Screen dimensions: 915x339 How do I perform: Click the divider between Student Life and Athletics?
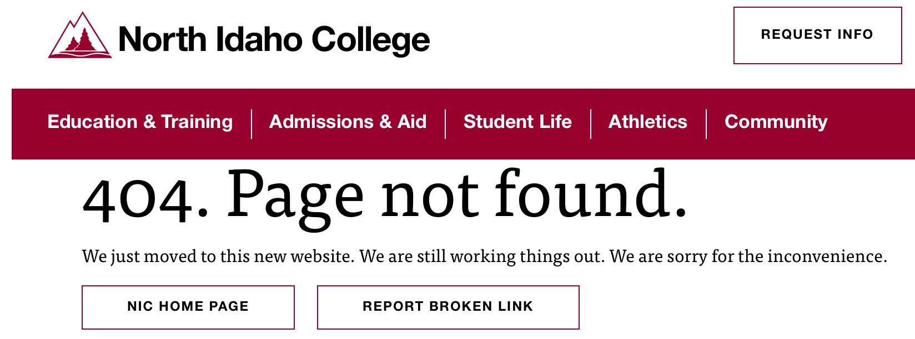click(591, 124)
